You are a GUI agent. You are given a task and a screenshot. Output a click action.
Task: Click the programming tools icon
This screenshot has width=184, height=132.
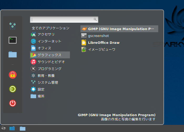pyautogui.click(x=33, y=69)
